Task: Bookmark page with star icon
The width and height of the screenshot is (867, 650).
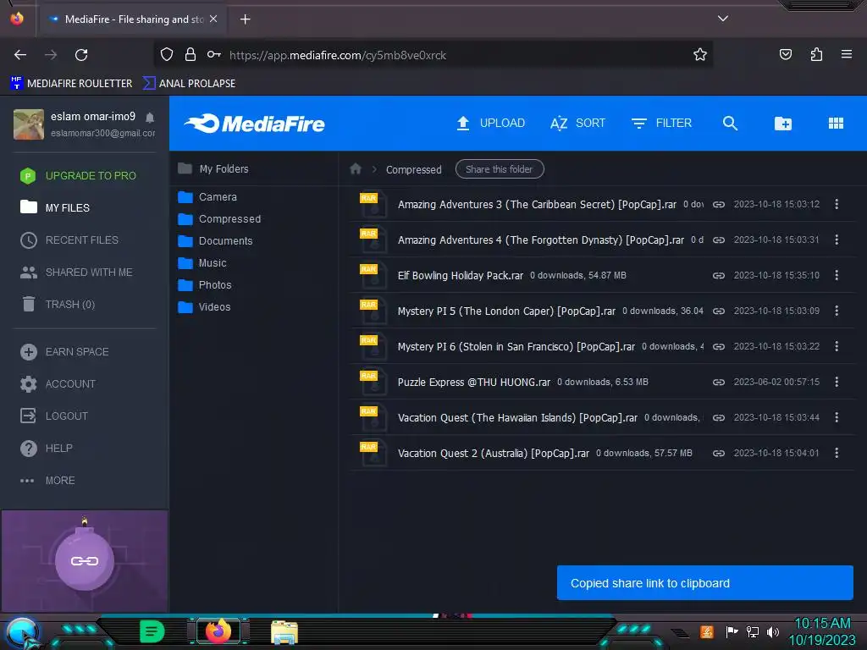Action: coord(700,55)
